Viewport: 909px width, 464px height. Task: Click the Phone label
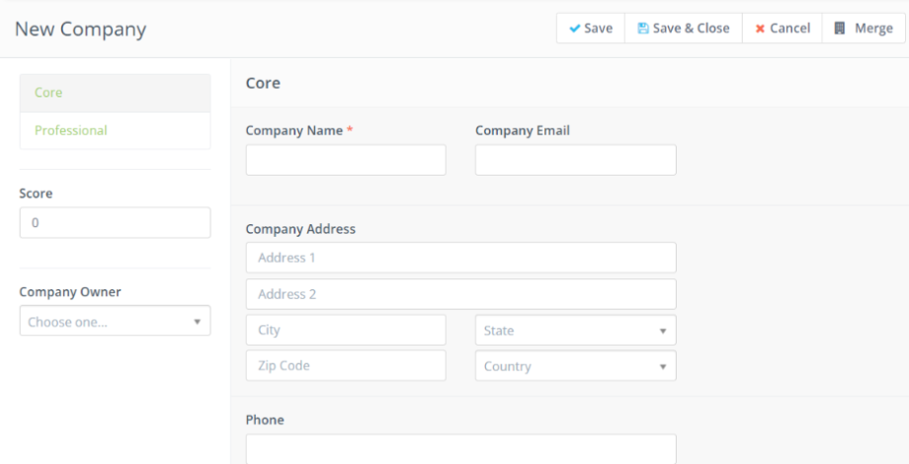point(265,420)
